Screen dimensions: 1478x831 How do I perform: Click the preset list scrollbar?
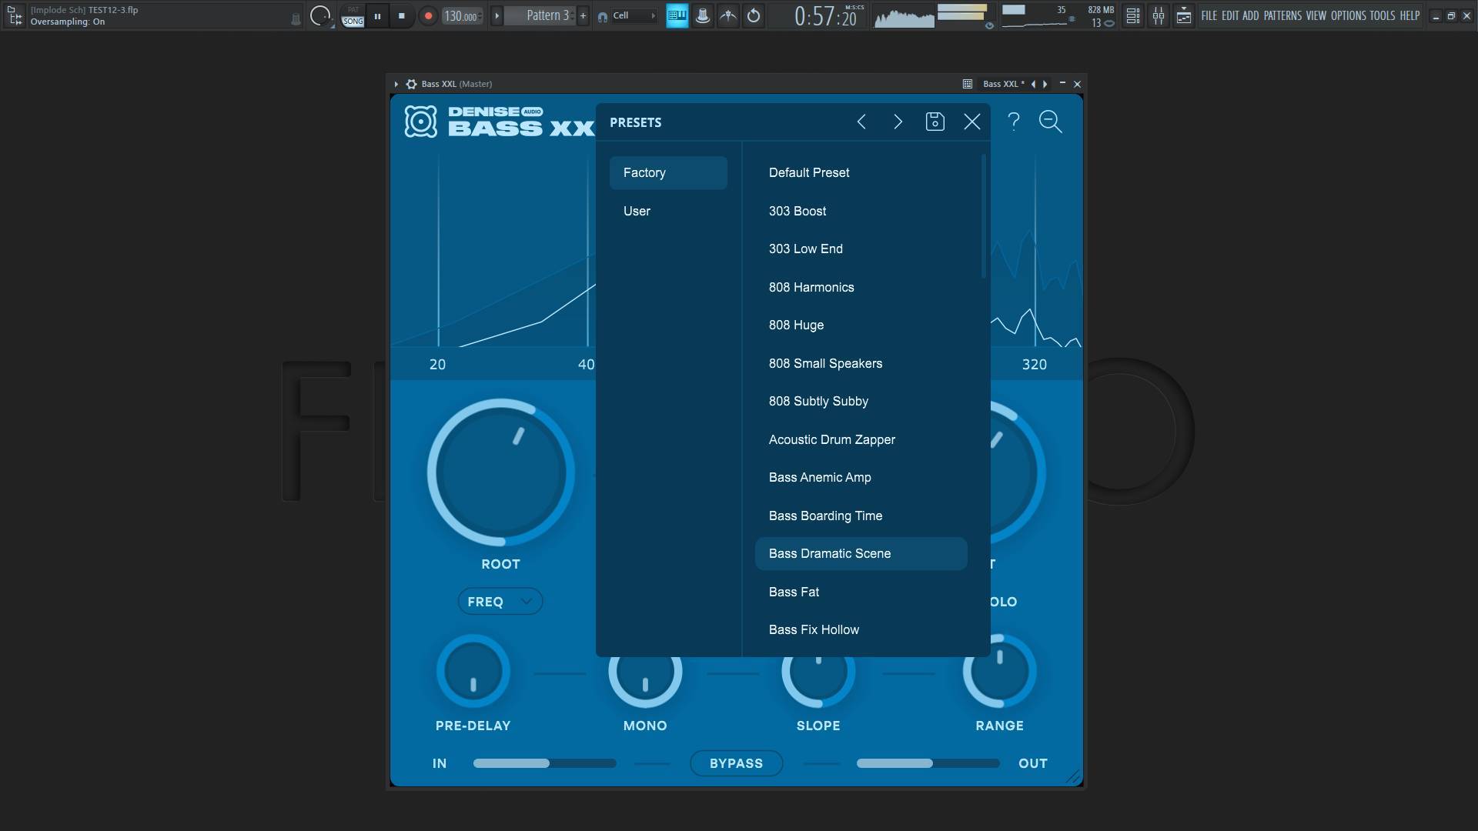click(x=983, y=216)
